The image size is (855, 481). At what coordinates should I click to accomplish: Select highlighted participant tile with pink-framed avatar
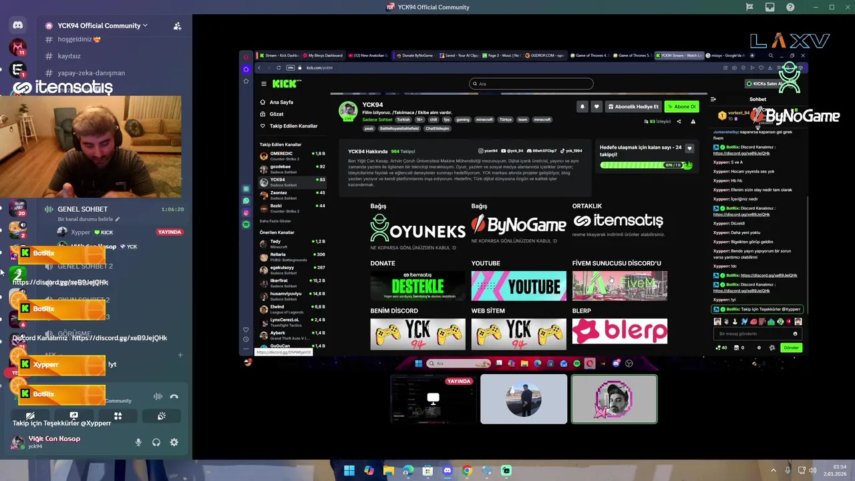click(615, 399)
